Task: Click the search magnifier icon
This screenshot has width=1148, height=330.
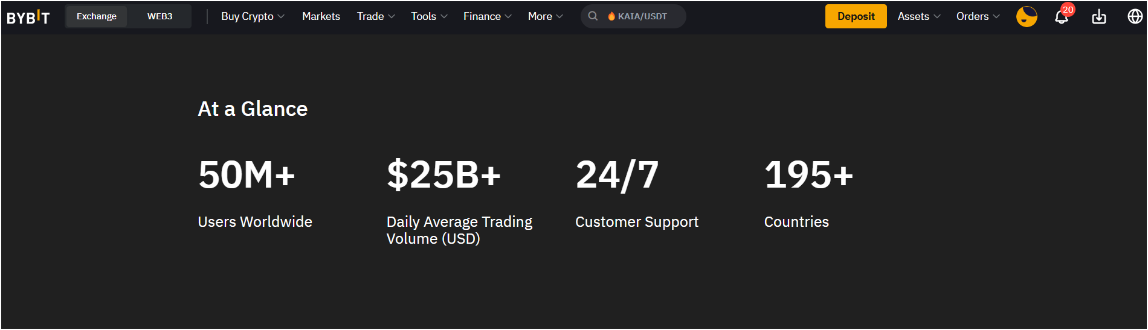Action: [593, 16]
